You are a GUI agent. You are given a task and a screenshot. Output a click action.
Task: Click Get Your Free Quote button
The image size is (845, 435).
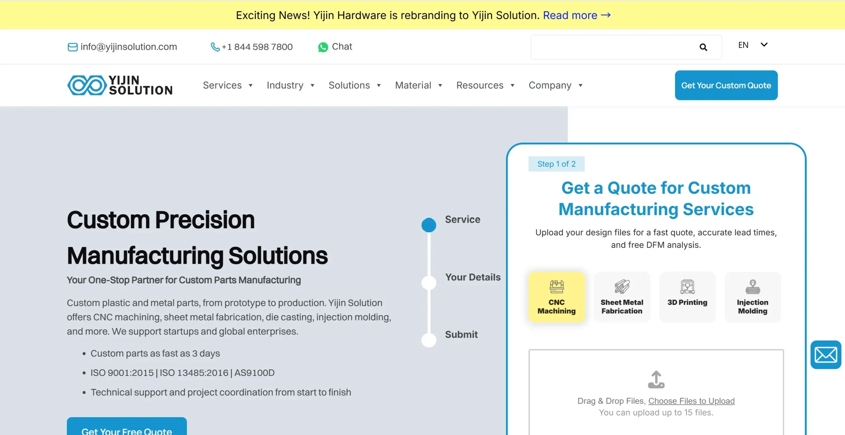point(127,426)
